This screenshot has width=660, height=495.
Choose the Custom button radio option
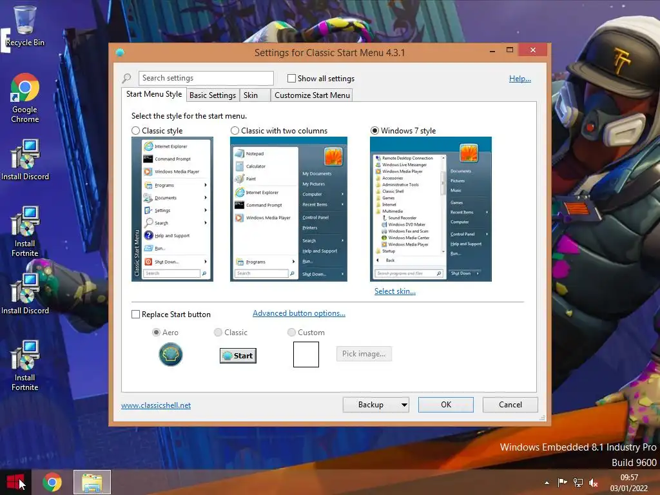[291, 333]
